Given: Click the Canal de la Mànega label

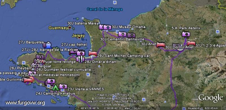Looking at the screenshot, I should pyautogui.click(x=105, y=9).
